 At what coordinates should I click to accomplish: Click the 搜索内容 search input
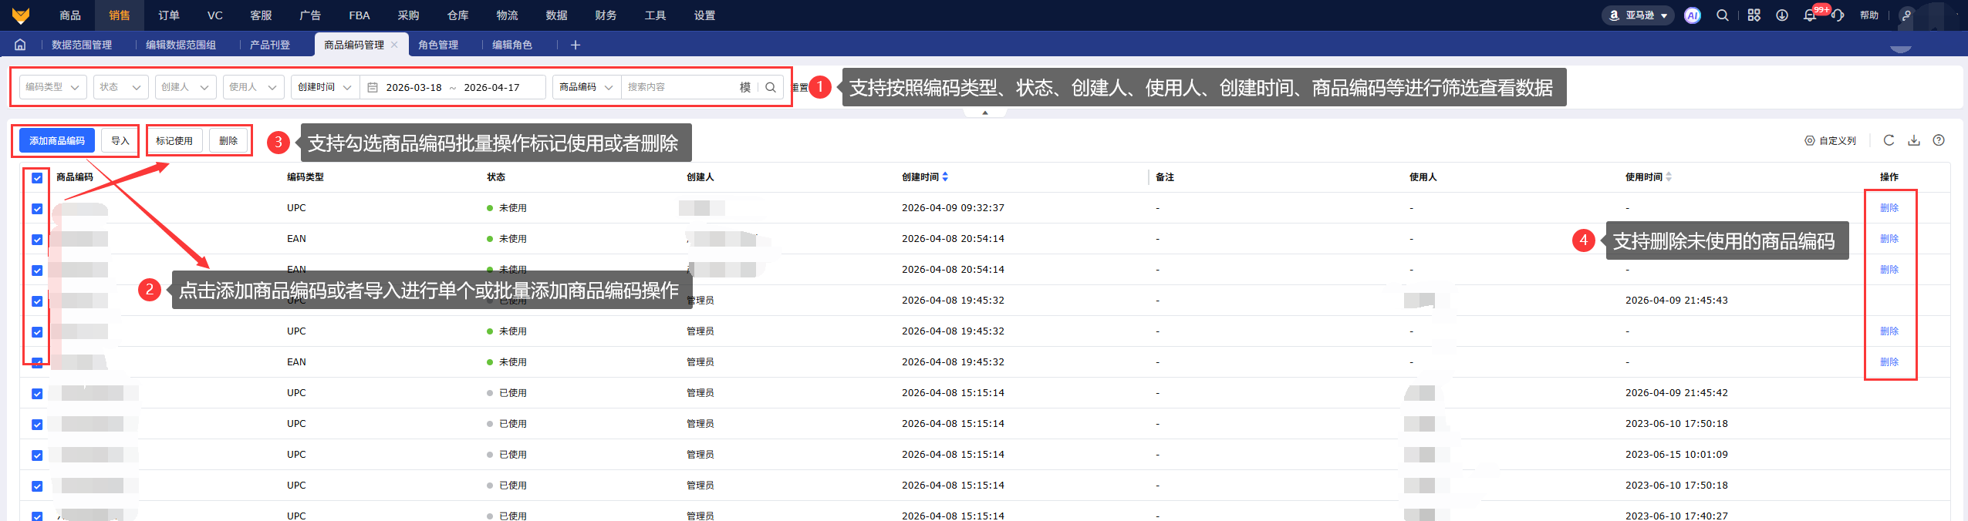(679, 87)
